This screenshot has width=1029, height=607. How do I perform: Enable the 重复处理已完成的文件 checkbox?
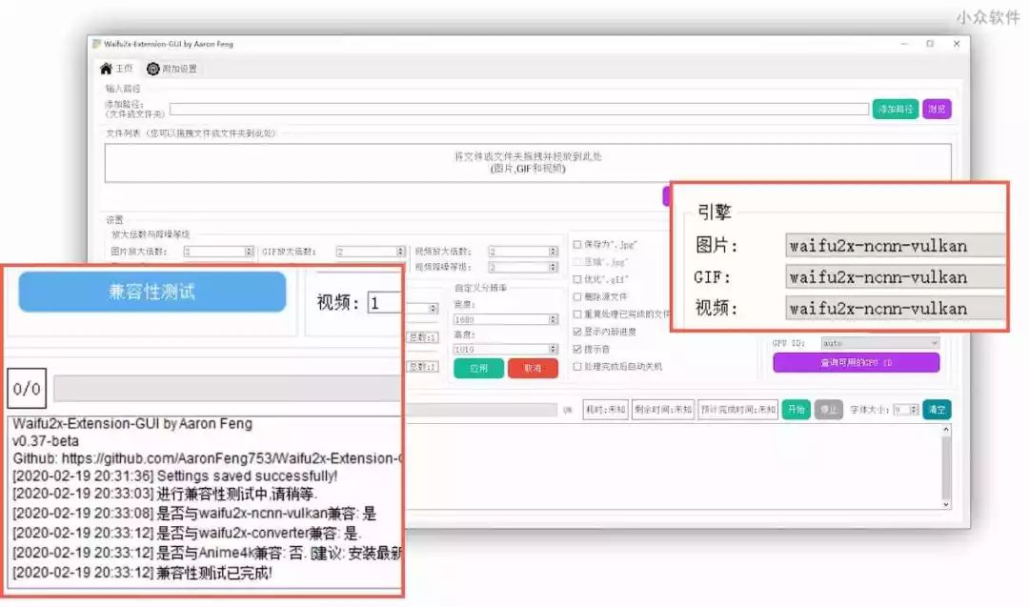pos(577,314)
